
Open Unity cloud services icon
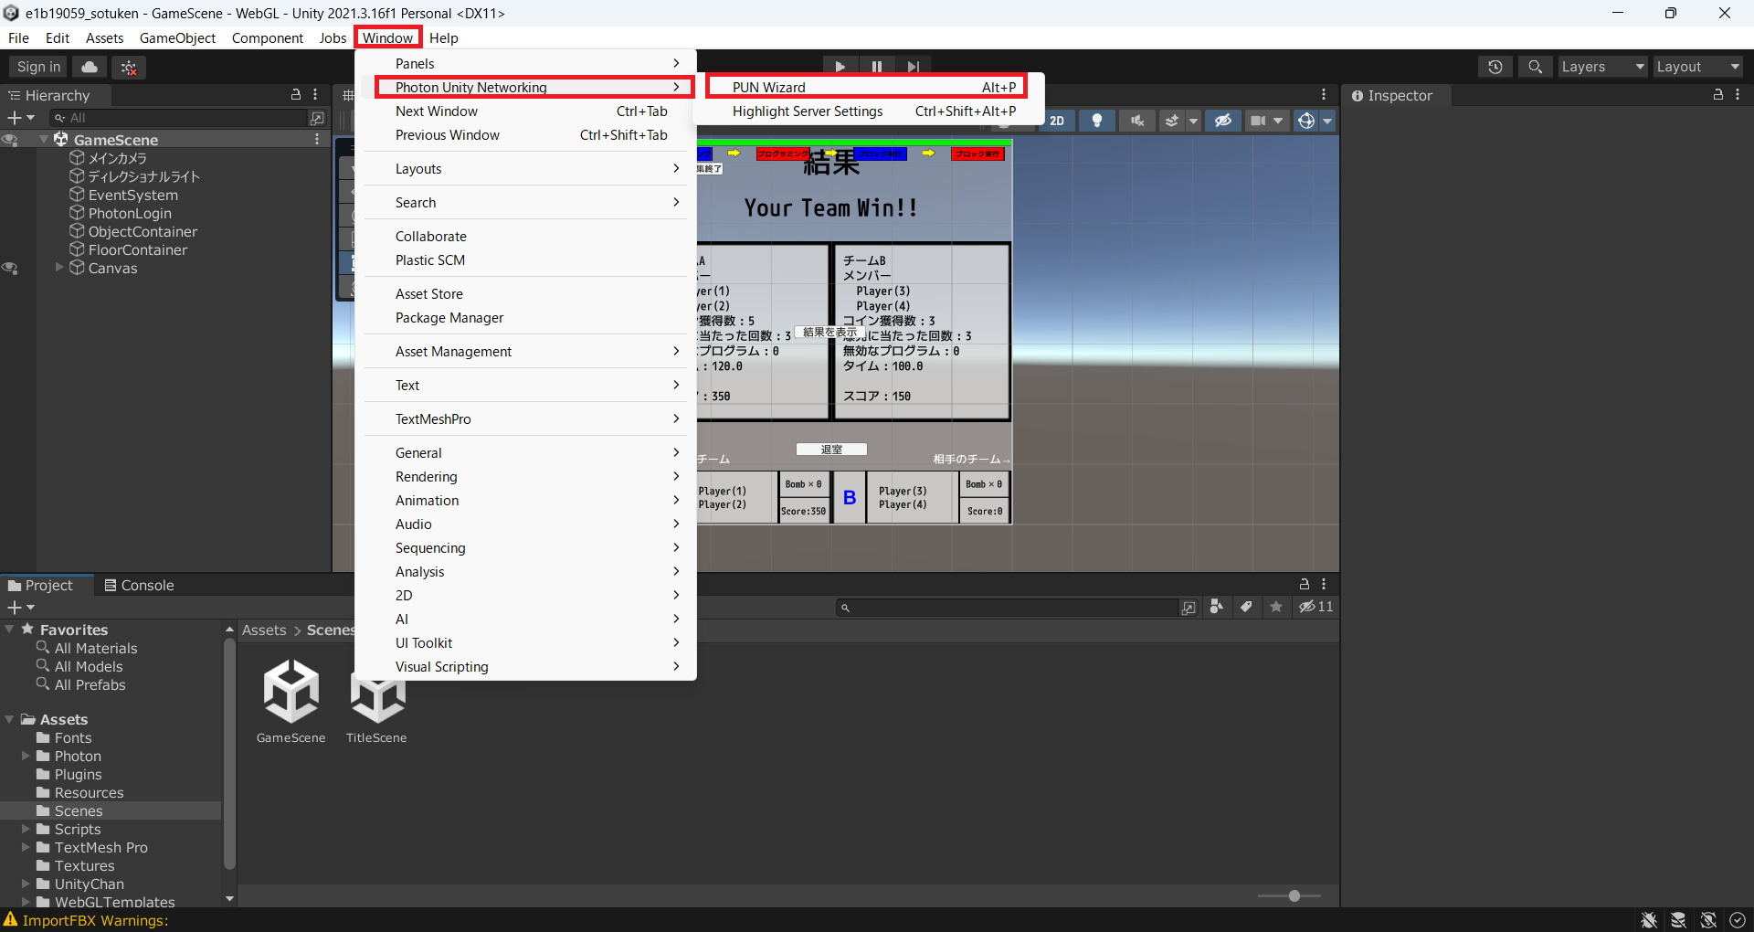[90, 67]
